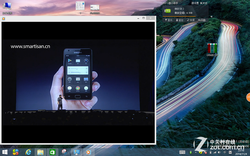
Task: Select the PIL00001 image file on desktop
Action: (x=95, y=9)
